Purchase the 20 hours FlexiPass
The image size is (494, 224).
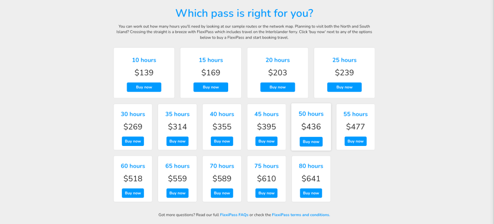[x=277, y=87]
